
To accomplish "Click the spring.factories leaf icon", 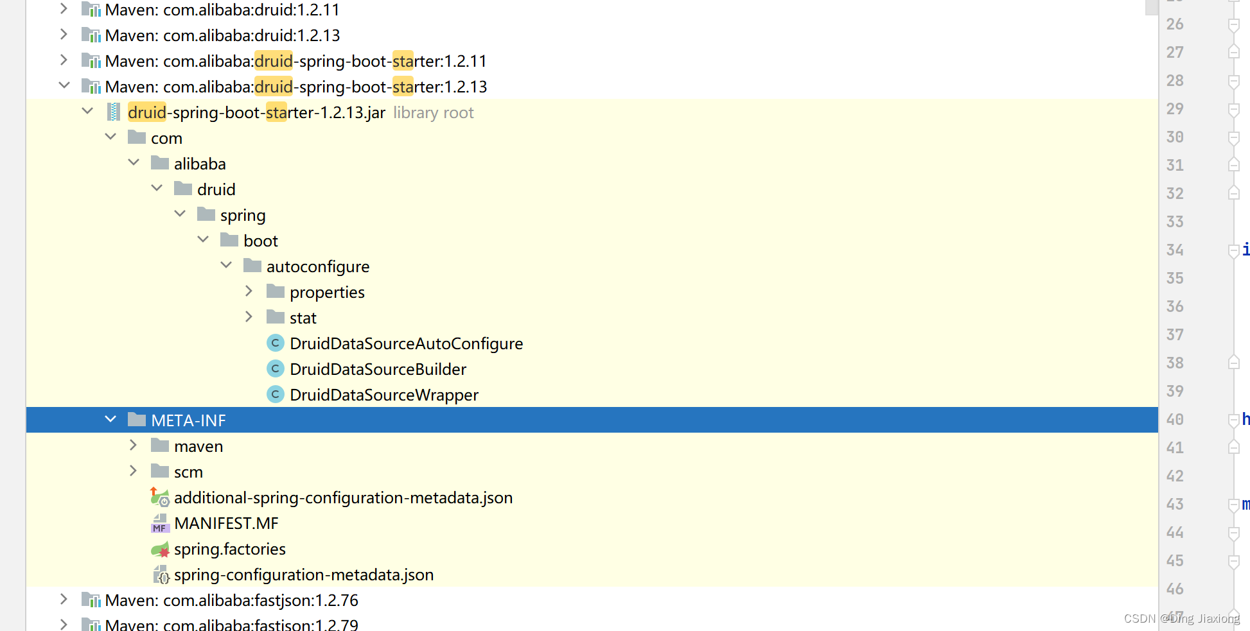I will 160,549.
